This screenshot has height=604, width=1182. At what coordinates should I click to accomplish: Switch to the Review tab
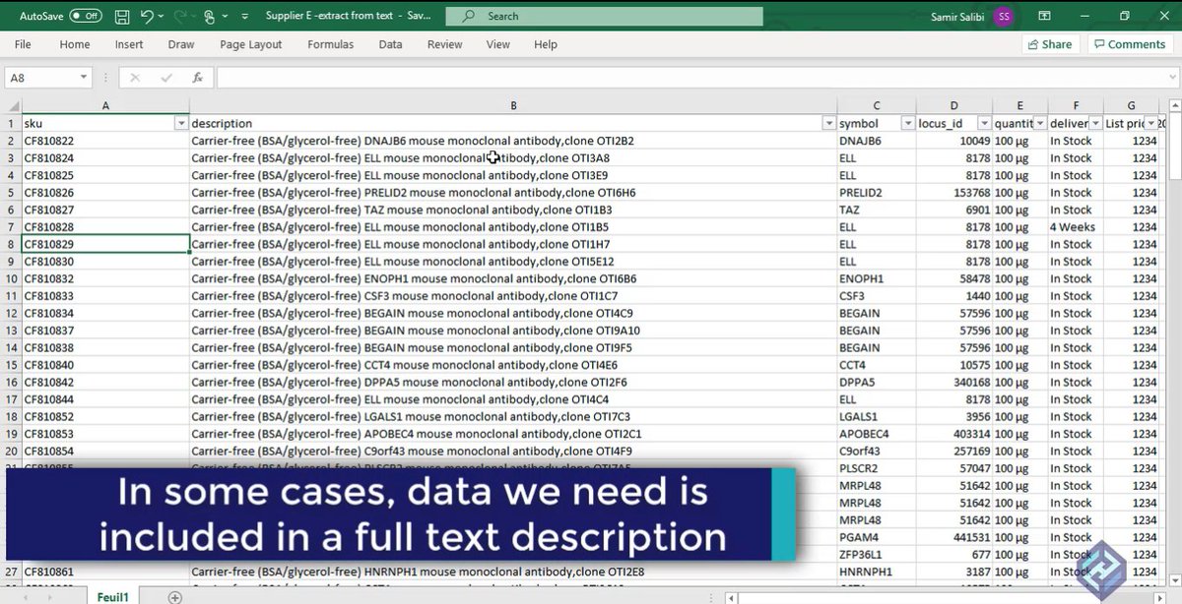point(445,44)
